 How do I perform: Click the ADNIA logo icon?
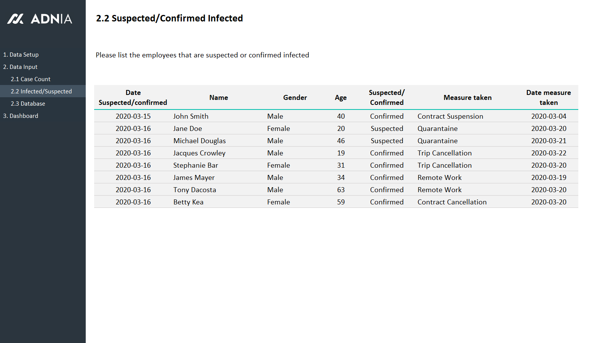point(16,19)
